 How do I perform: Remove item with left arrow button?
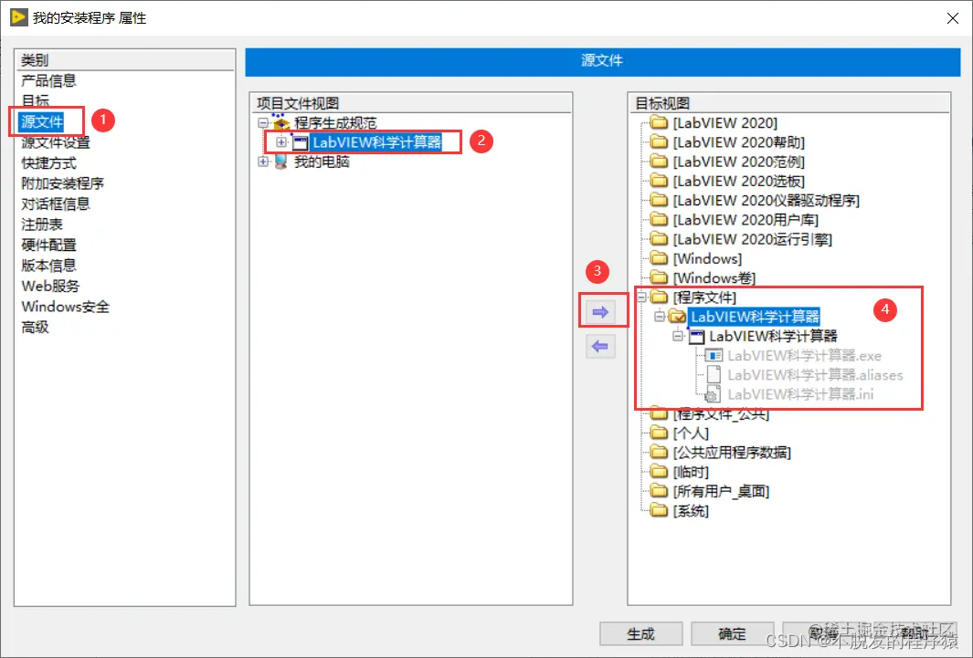(600, 347)
